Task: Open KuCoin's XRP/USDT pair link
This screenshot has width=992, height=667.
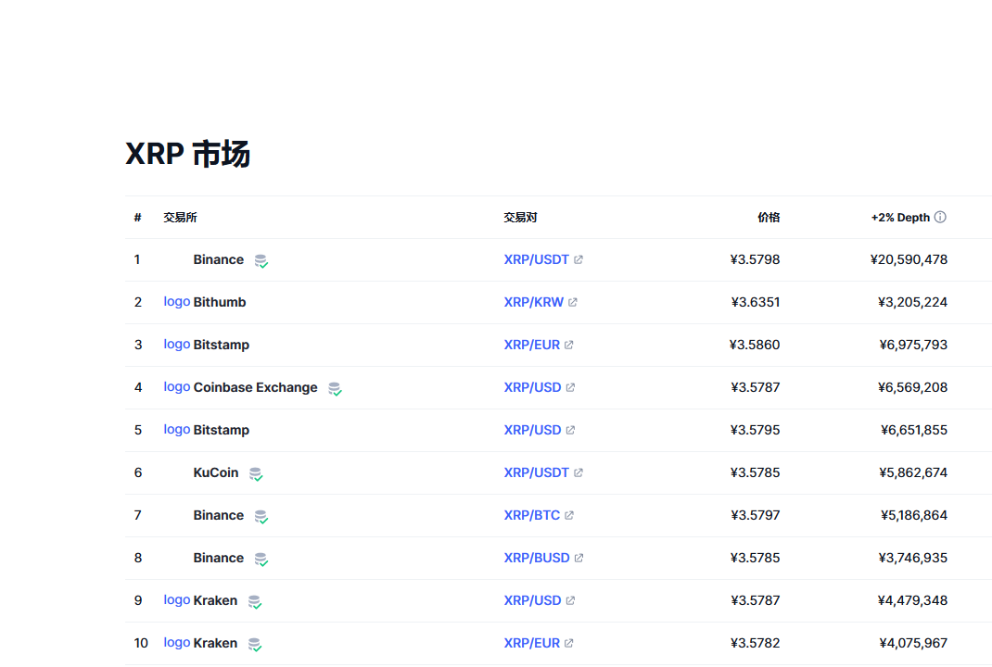Action: click(x=536, y=472)
